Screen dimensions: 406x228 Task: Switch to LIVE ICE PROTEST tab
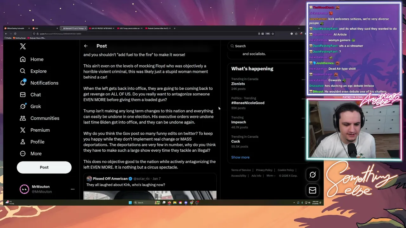click(101, 28)
